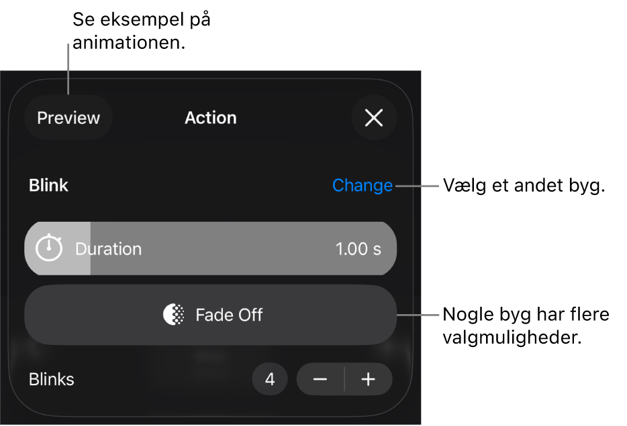The height and width of the screenshot is (426, 627).
Task: Click the Preview button
Action: pos(68,118)
